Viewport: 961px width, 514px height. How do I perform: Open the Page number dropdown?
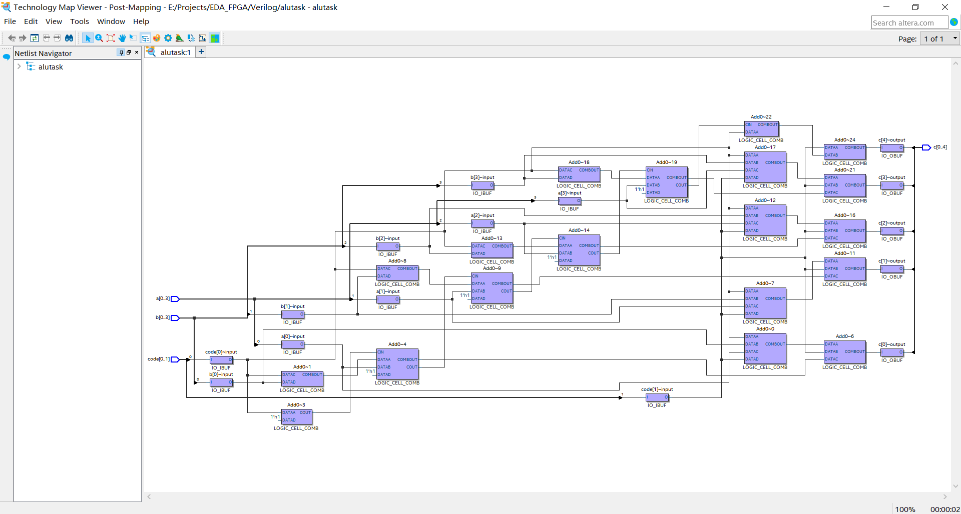[955, 38]
